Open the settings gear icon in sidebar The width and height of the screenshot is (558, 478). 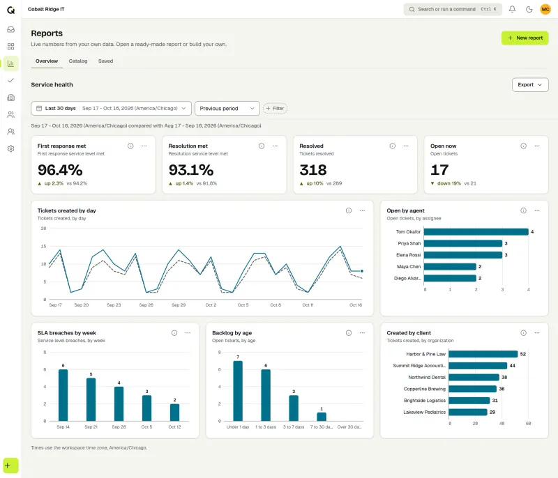click(x=11, y=148)
